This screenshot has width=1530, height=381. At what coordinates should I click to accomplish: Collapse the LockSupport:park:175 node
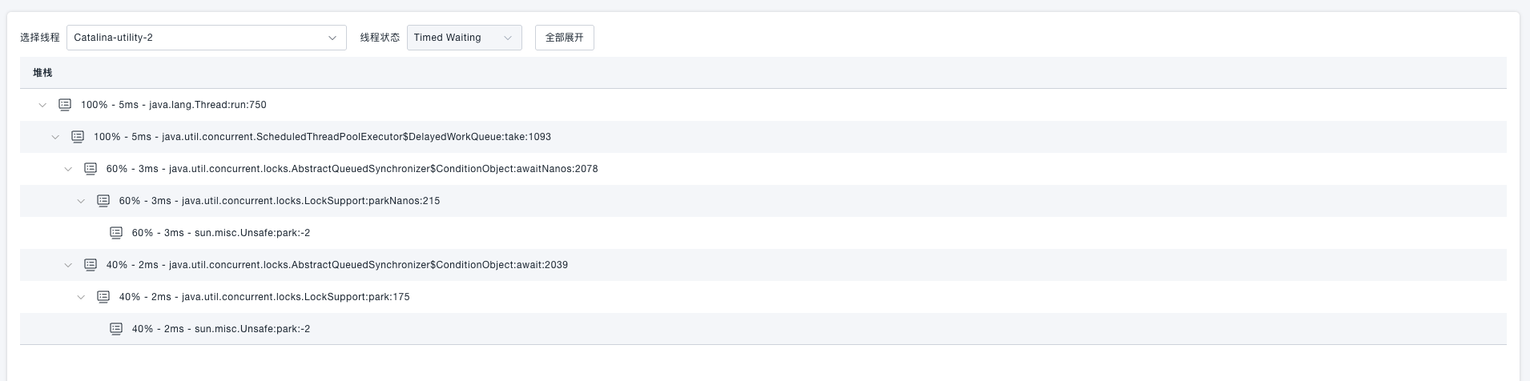[81, 297]
